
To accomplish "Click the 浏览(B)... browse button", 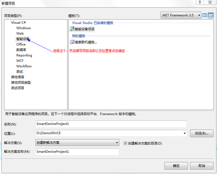I will (202, 134).
